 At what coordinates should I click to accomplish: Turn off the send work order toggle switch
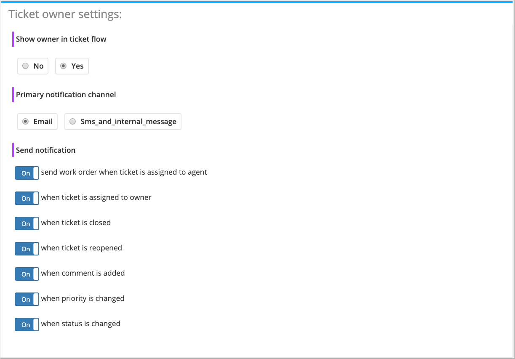(27, 173)
